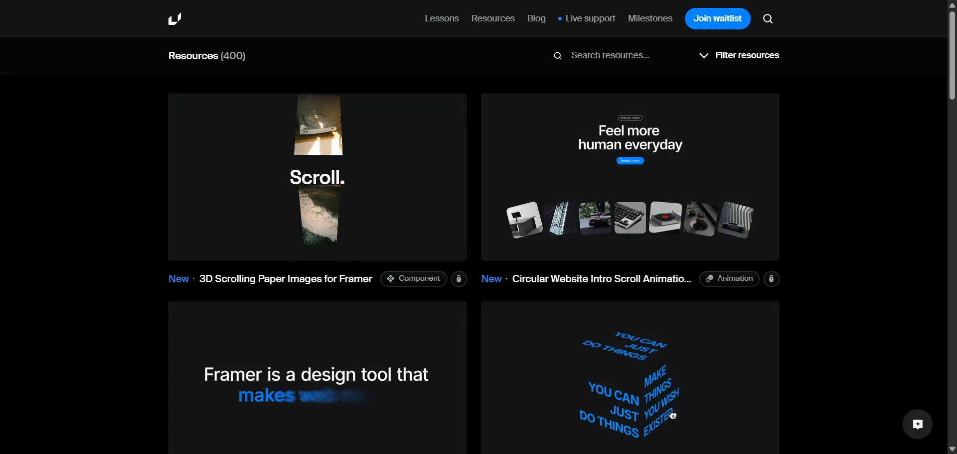Screen dimensions: 957x454
Task: Open the Milestones page
Action: (x=650, y=19)
